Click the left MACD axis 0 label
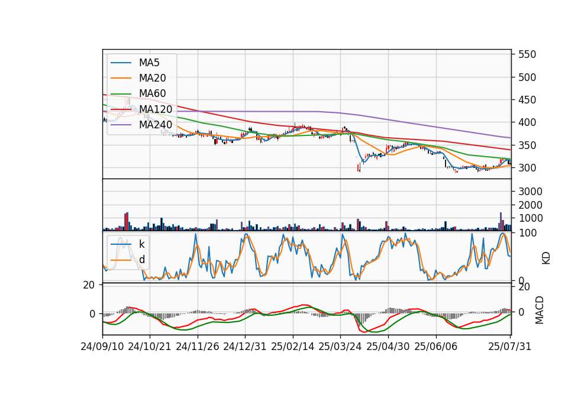This screenshot has width=568, height=408. click(92, 314)
